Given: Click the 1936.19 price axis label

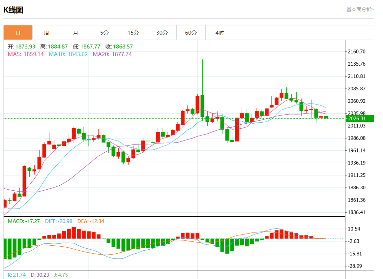Looking at the screenshot, I should [x=357, y=163].
